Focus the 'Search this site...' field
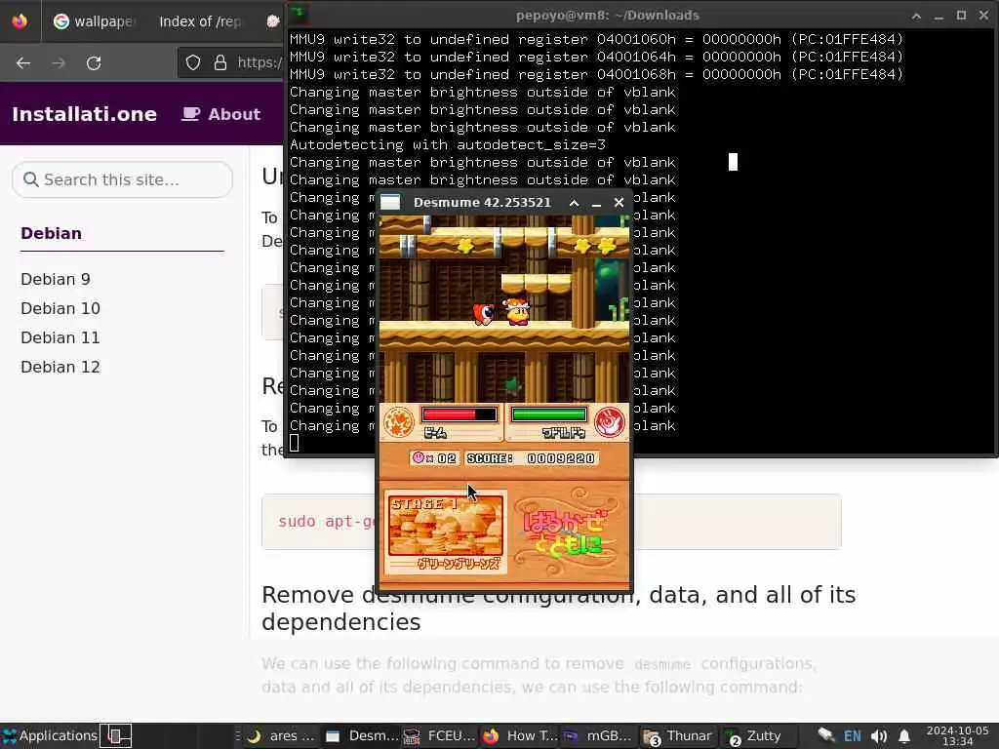This screenshot has width=999, height=749. (x=122, y=179)
